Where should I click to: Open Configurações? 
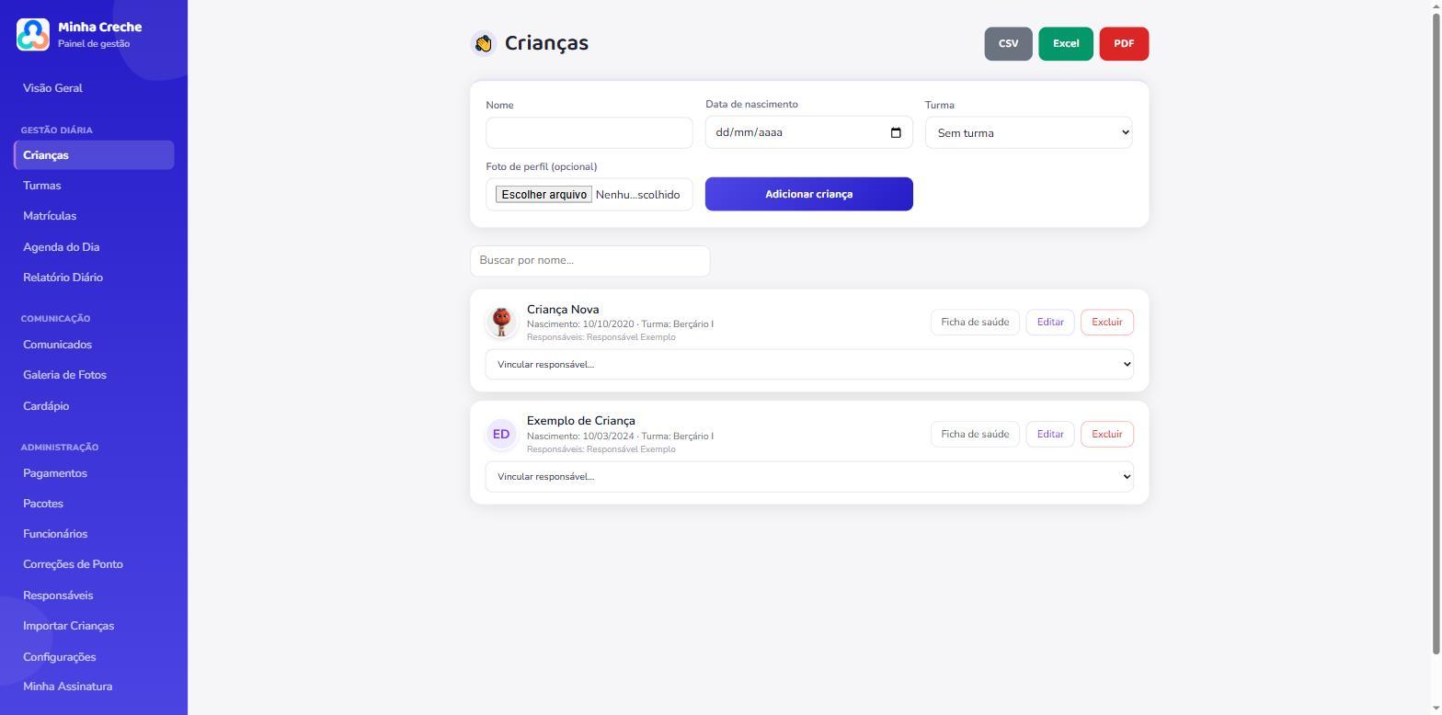[x=59, y=657]
